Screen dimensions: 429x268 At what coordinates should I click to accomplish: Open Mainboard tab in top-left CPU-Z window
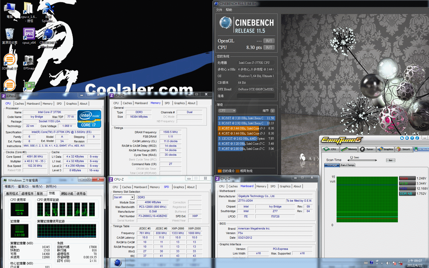[x=33, y=104]
